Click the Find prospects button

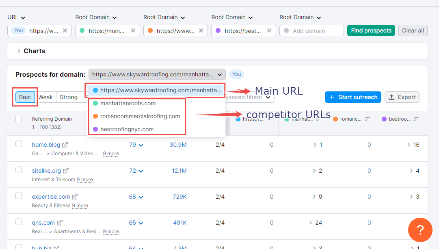[371, 30]
